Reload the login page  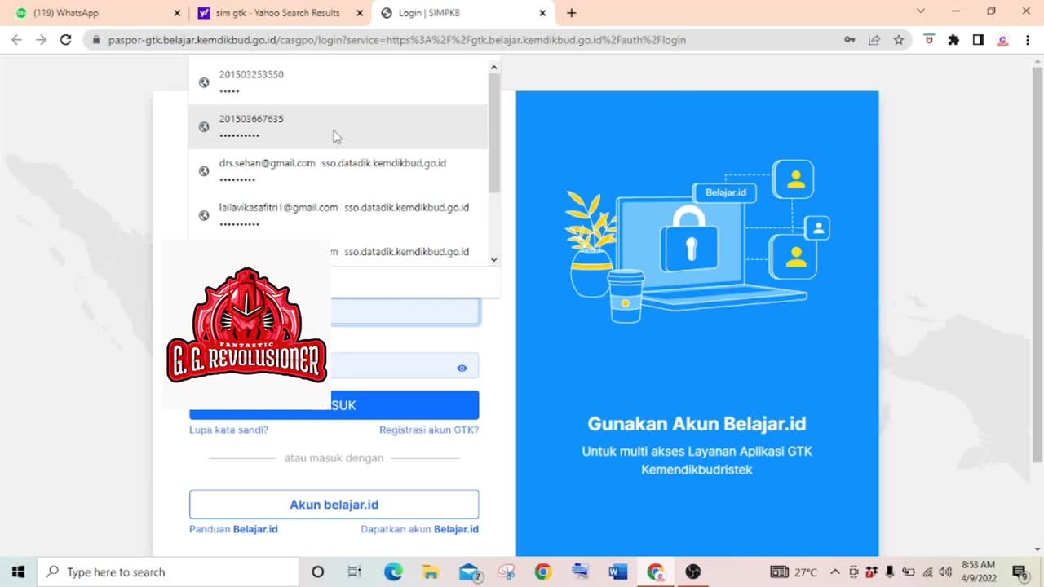[x=66, y=39]
